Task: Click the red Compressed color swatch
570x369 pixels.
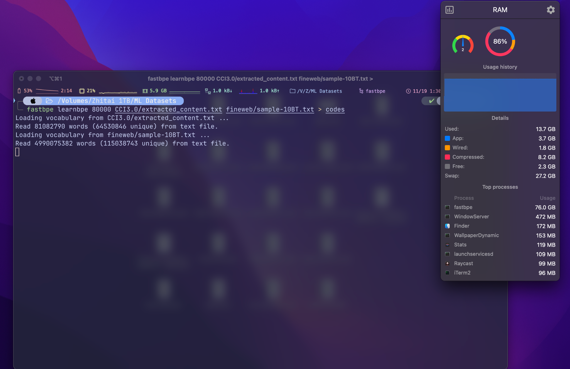Action: (448, 157)
